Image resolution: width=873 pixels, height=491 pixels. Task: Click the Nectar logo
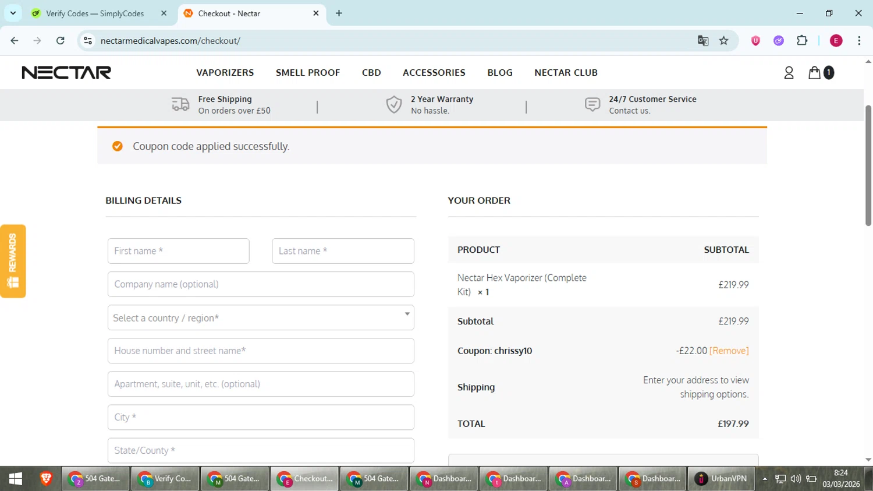click(x=66, y=73)
